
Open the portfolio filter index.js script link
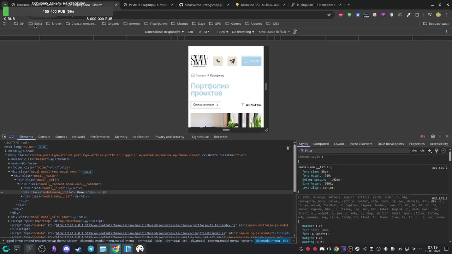[145, 225]
